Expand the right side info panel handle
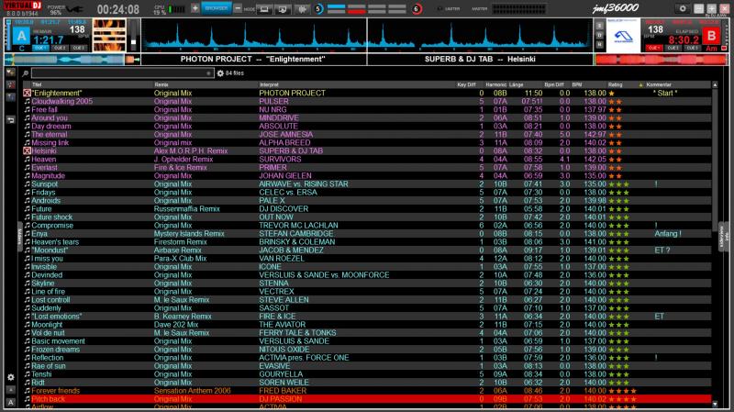 (x=722, y=234)
